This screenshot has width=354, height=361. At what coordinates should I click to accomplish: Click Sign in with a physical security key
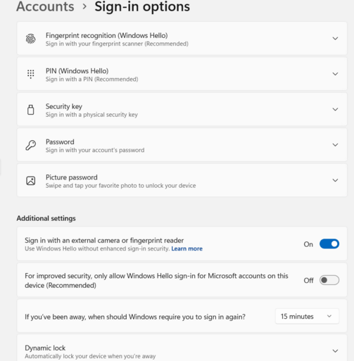[x=91, y=115]
